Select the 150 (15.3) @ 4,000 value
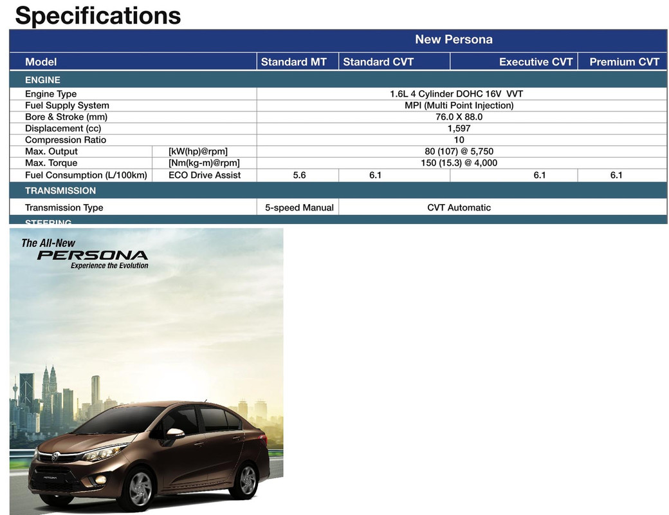 click(x=459, y=163)
